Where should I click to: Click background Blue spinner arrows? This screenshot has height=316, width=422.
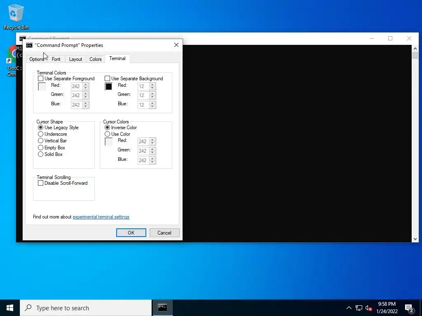[x=152, y=105]
